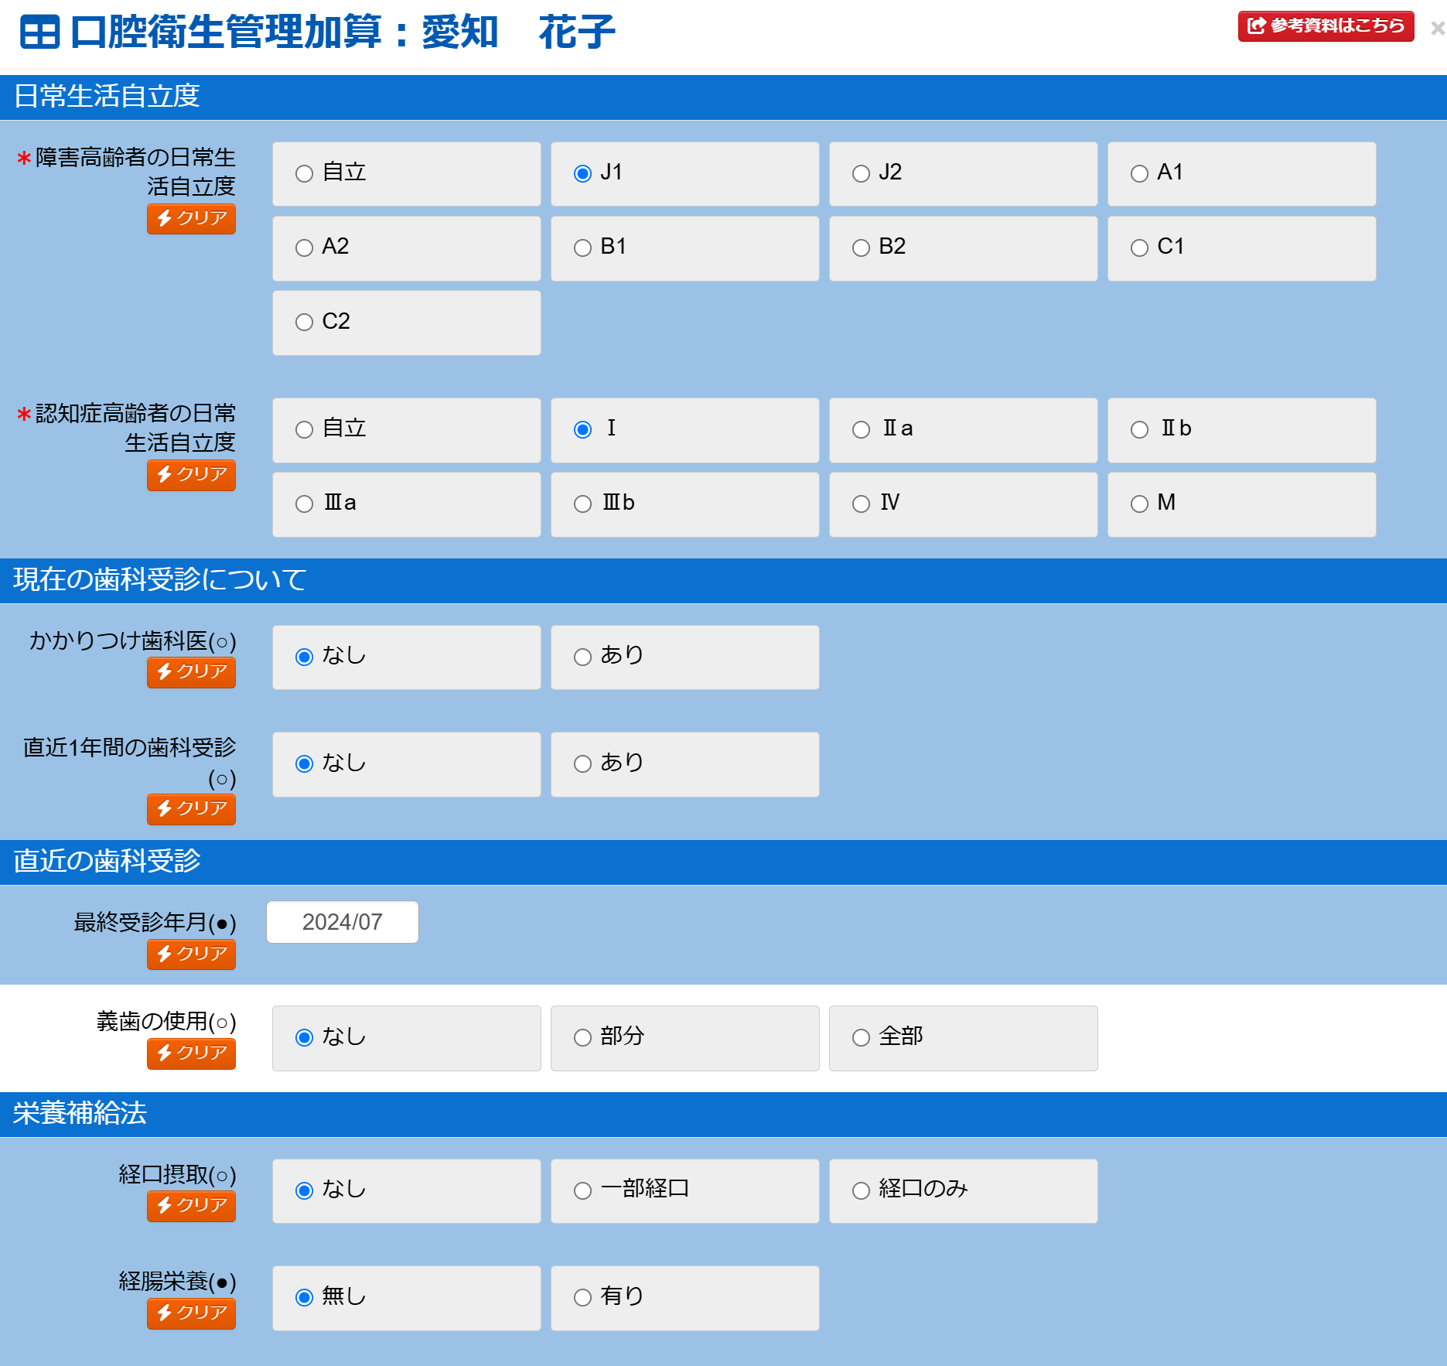This screenshot has width=1447, height=1366.
Task: Click クリア for 障害高齢者の日常生活自立度
Action: coord(190,219)
